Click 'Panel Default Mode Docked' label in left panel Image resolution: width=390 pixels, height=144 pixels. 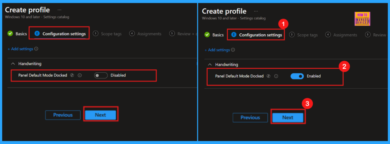click(x=43, y=75)
